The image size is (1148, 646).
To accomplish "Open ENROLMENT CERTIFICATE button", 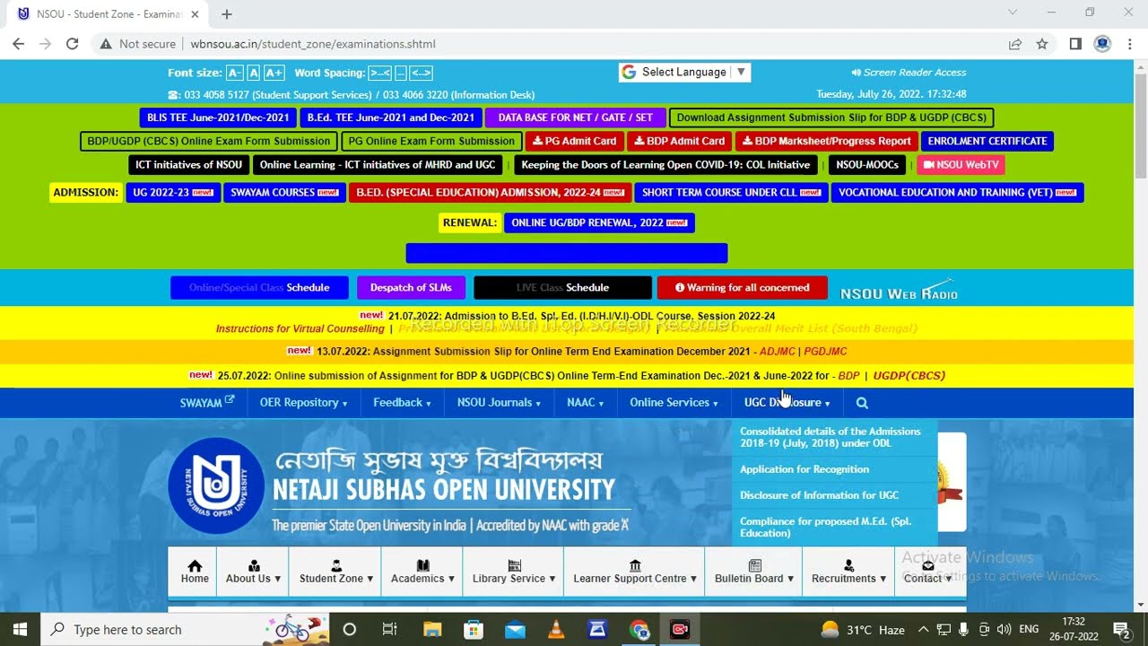I will pos(987,141).
